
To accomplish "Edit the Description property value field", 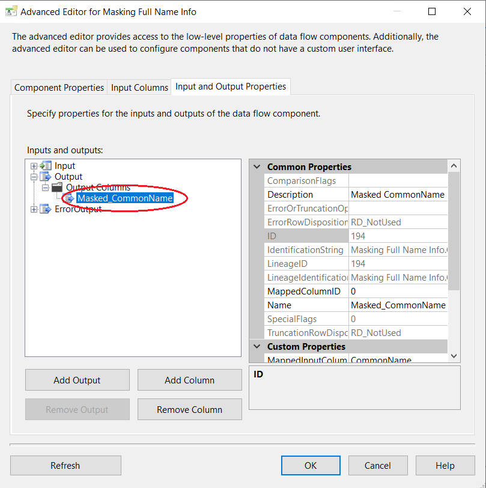I will point(398,195).
